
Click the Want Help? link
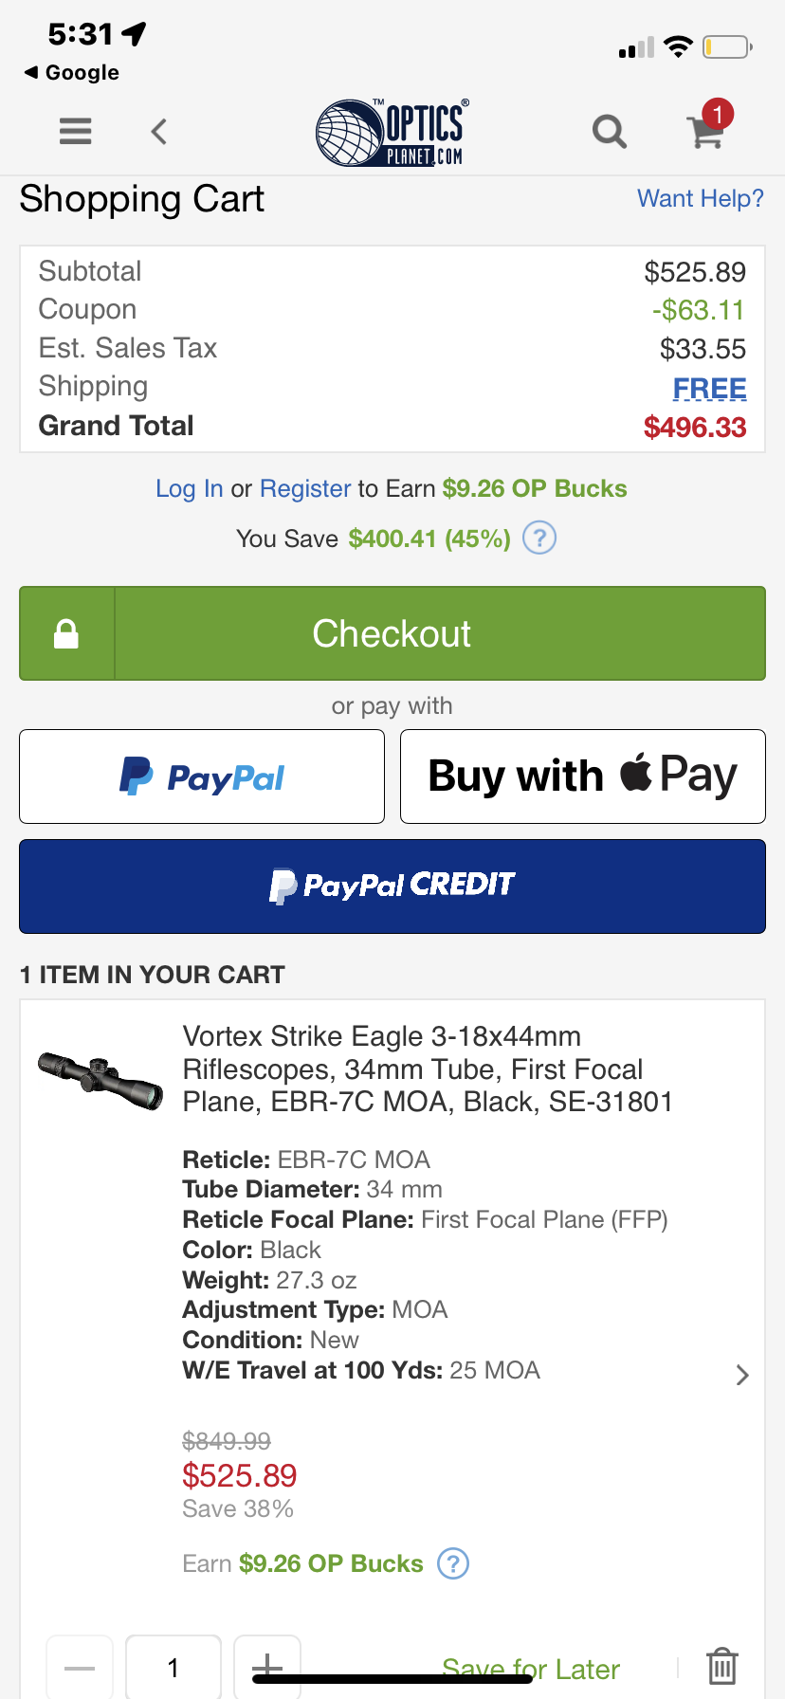[x=700, y=198]
